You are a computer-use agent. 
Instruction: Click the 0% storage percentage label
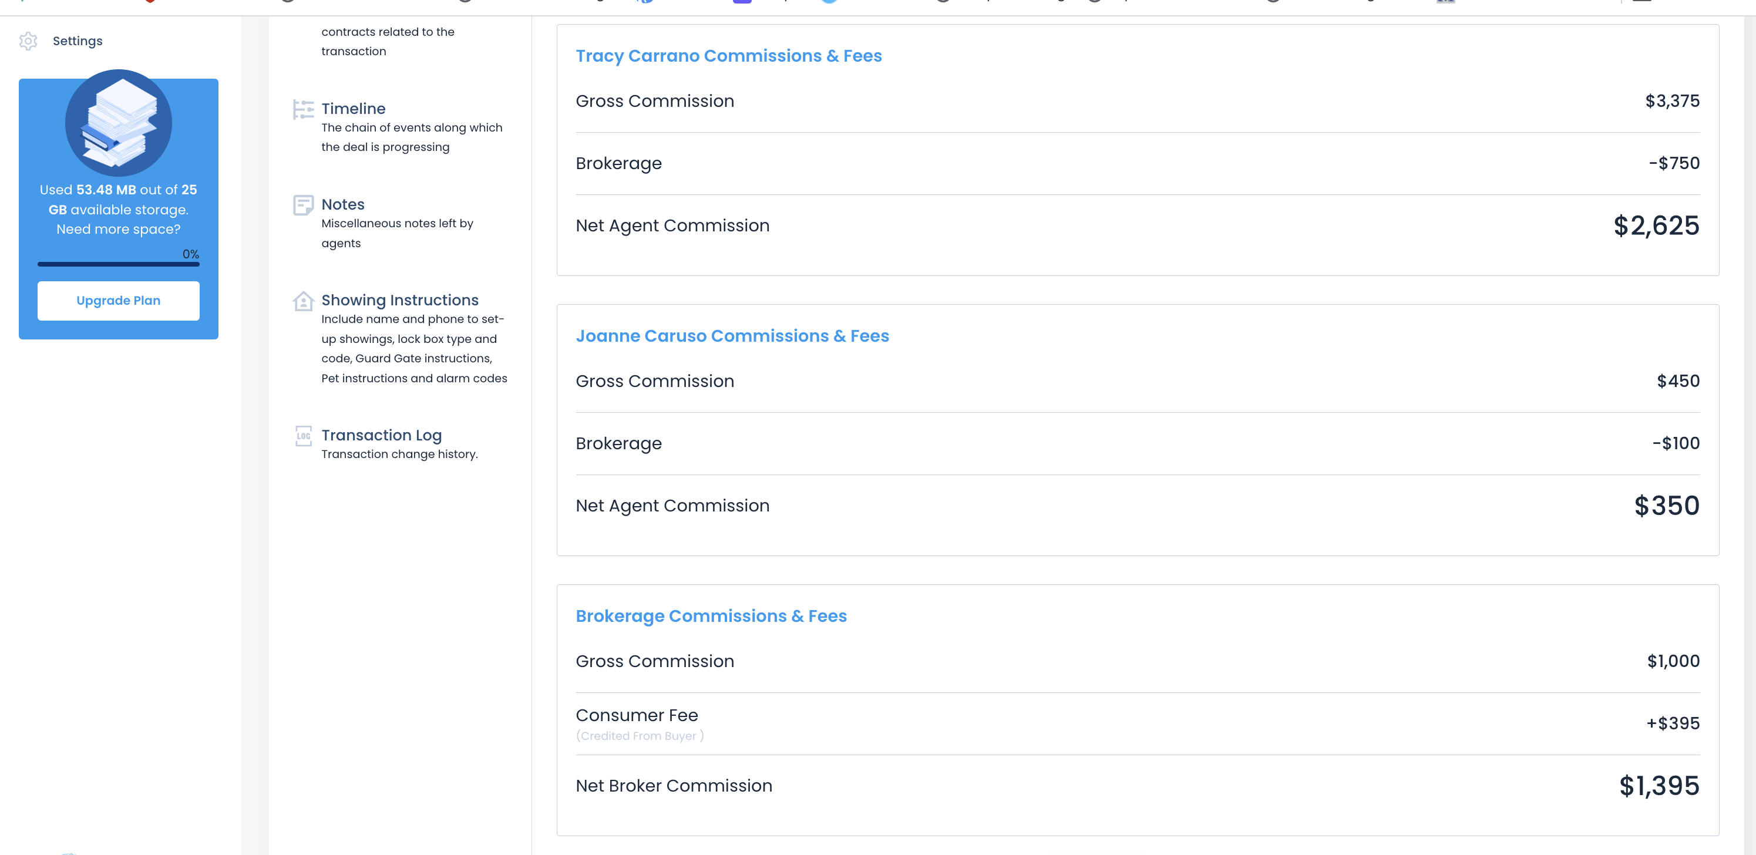[191, 254]
